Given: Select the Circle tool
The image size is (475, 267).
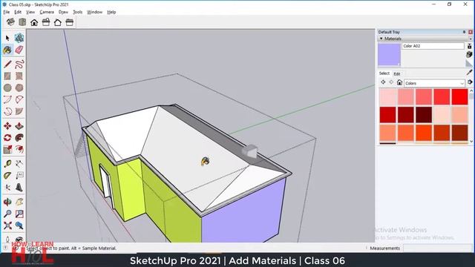Looking at the screenshot, I should [x=7, y=88].
